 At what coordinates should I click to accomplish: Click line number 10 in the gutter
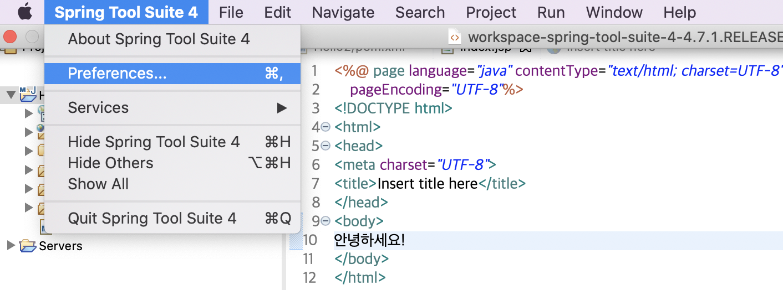(x=310, y=240)
